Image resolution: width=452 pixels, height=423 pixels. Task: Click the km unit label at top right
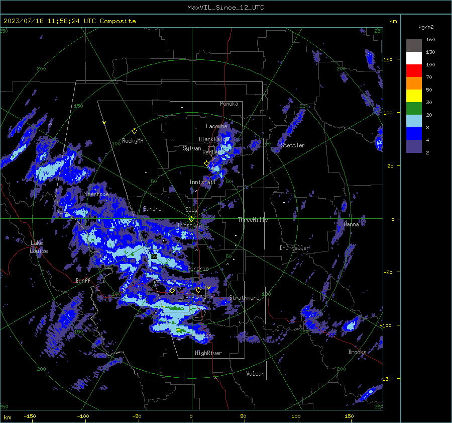(393, 21)
